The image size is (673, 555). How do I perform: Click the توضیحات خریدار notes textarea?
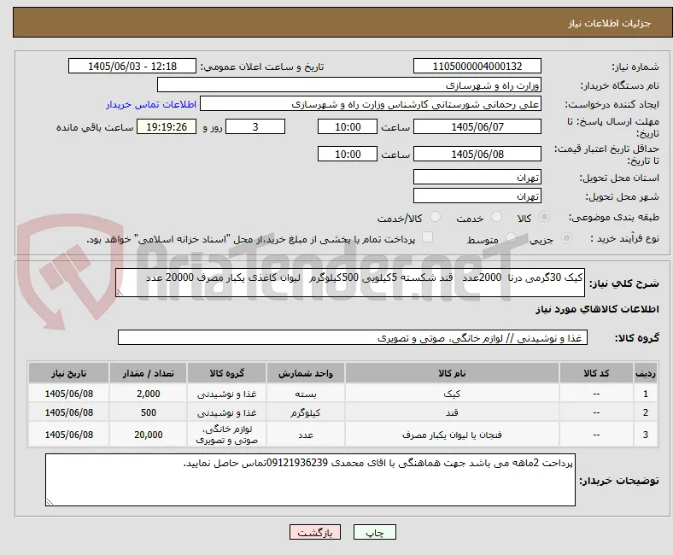(x=310, y=480)
